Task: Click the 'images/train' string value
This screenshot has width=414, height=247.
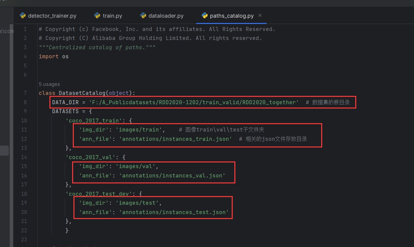Action: (x=139, y=129)
